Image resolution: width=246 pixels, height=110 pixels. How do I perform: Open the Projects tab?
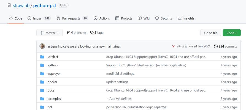coord(124,18)
